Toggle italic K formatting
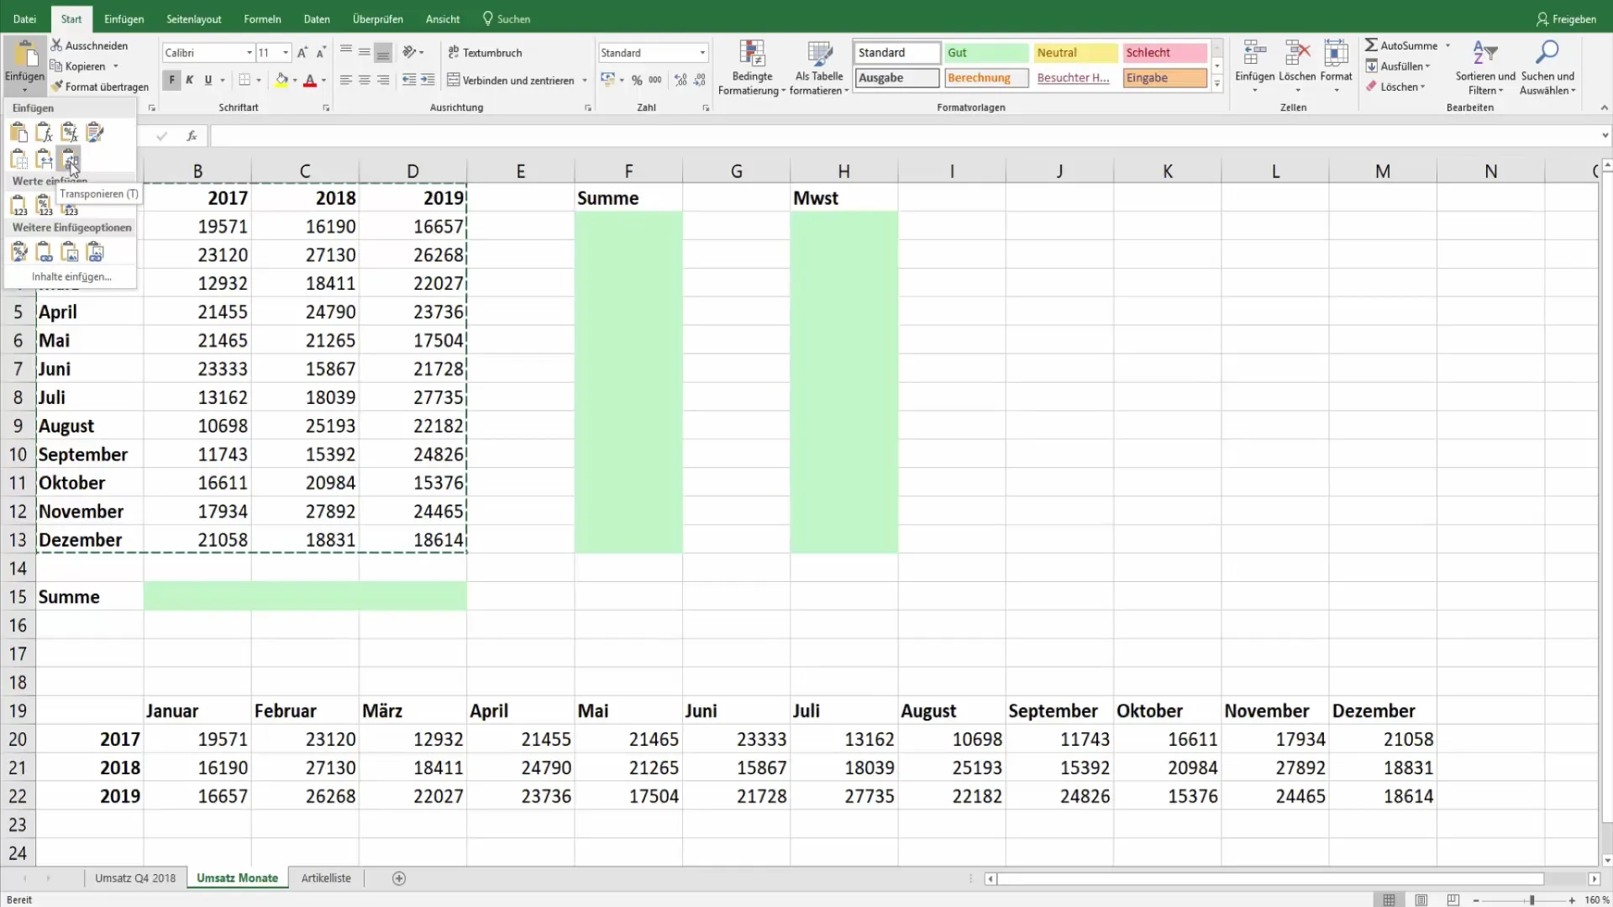 click(x=190, y=80)
